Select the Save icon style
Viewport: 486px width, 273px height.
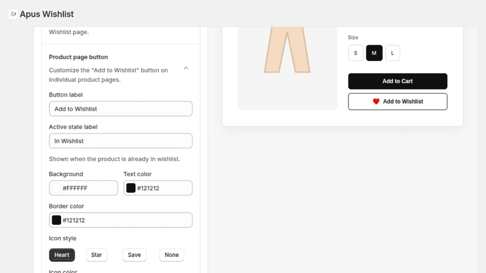coord(134,255)
